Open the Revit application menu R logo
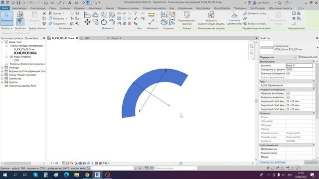 (2, 2)
